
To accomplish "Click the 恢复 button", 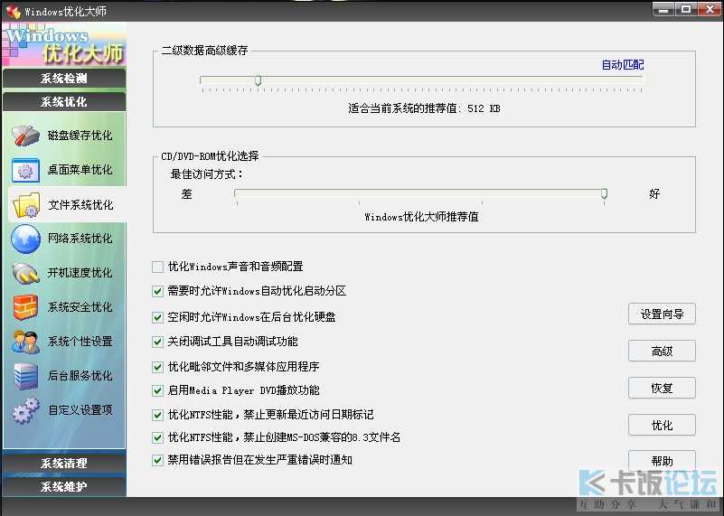I will point(662,389).
